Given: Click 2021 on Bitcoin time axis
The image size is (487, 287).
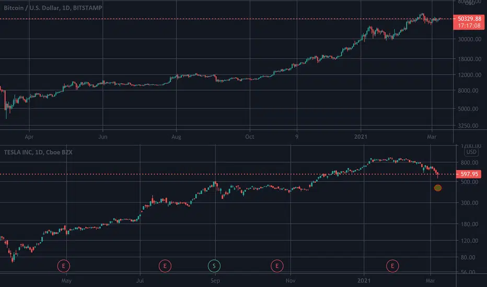Looking at the screenshot, I should tap(361, 137).
